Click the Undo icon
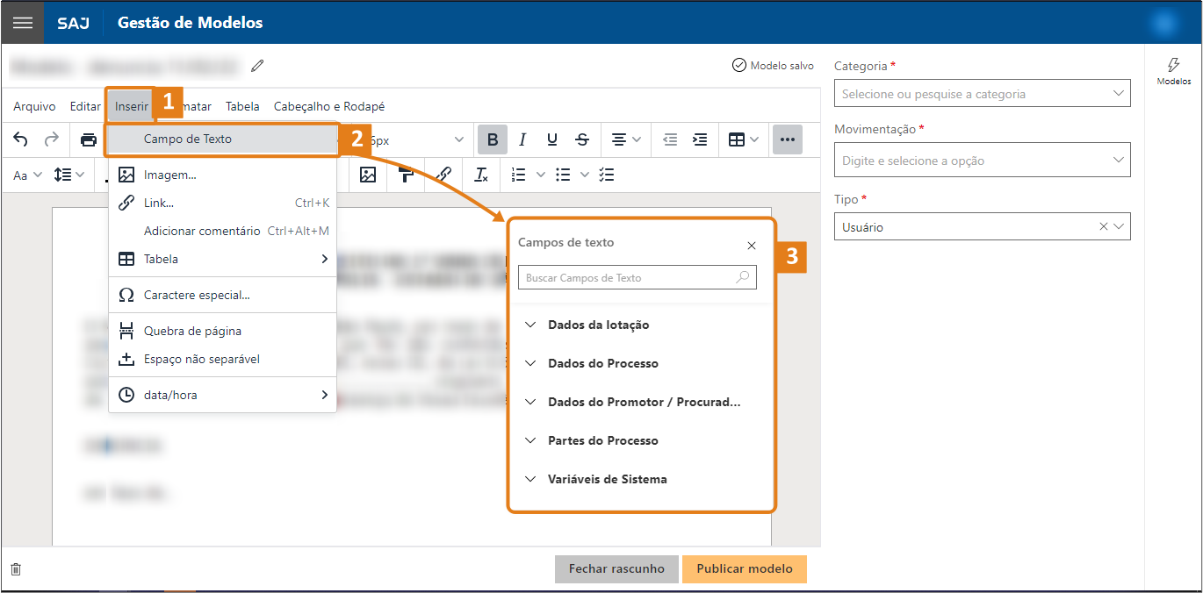The height and width of the screenshot is (593, 1203). pyautogui.click(x=19, y=139)
